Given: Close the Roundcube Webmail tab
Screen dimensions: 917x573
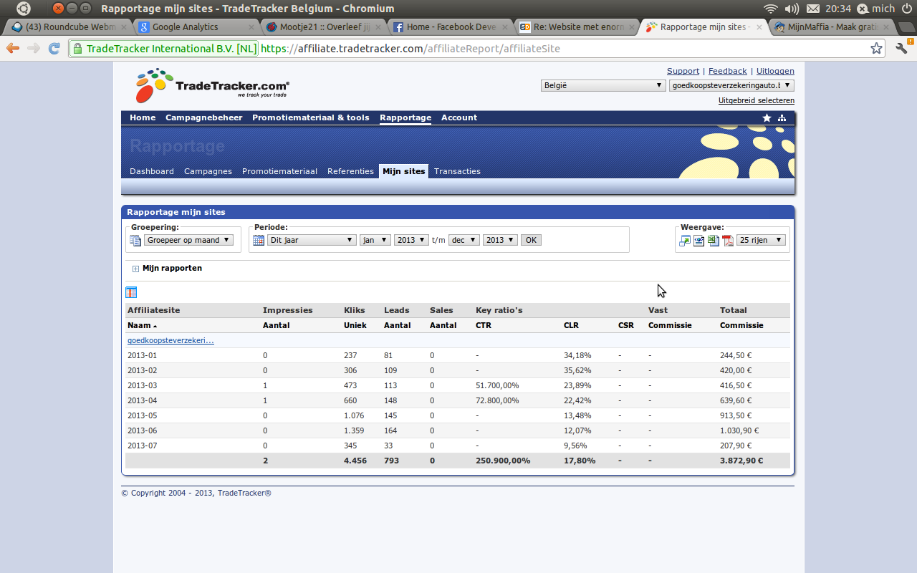Looking at the screenshot, I should (x=125, y=27).
